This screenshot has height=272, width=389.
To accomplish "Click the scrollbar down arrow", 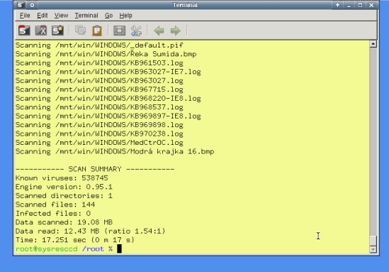I will pyautogui.click(x=373, y=249).
